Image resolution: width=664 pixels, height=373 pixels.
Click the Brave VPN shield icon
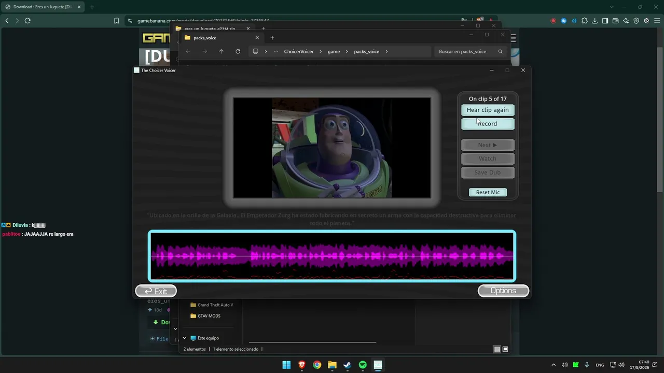pyautogui.click(x=637, y=21)
